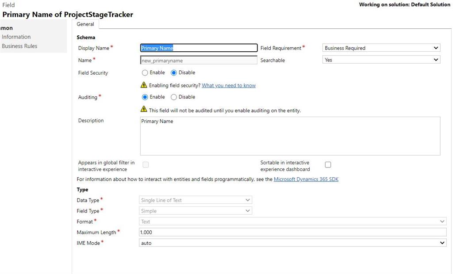Open the Field Type dropdown
This screenshot has height=274, width=453.
pyautogui.click(x=195, y=211)
